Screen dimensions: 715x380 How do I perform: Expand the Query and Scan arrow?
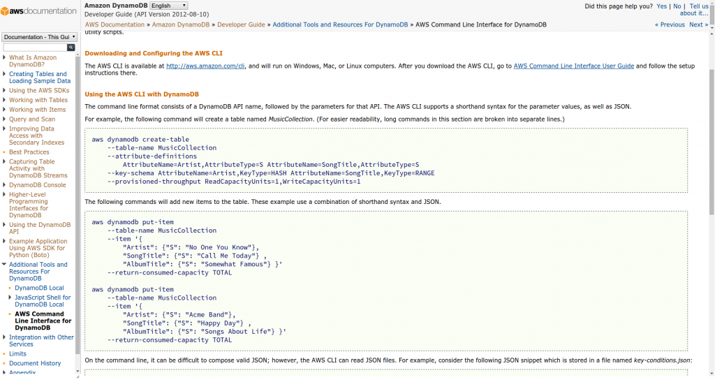pyautogui.click(x=4, y=119)
